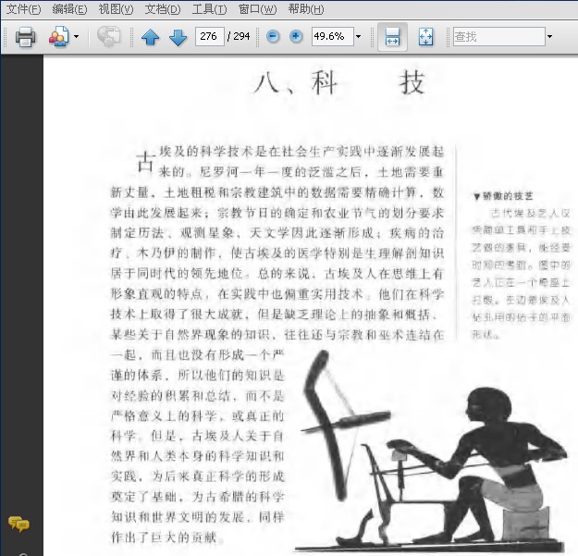
Task: Click the total page count / 294
Action: tap(239, 36)
